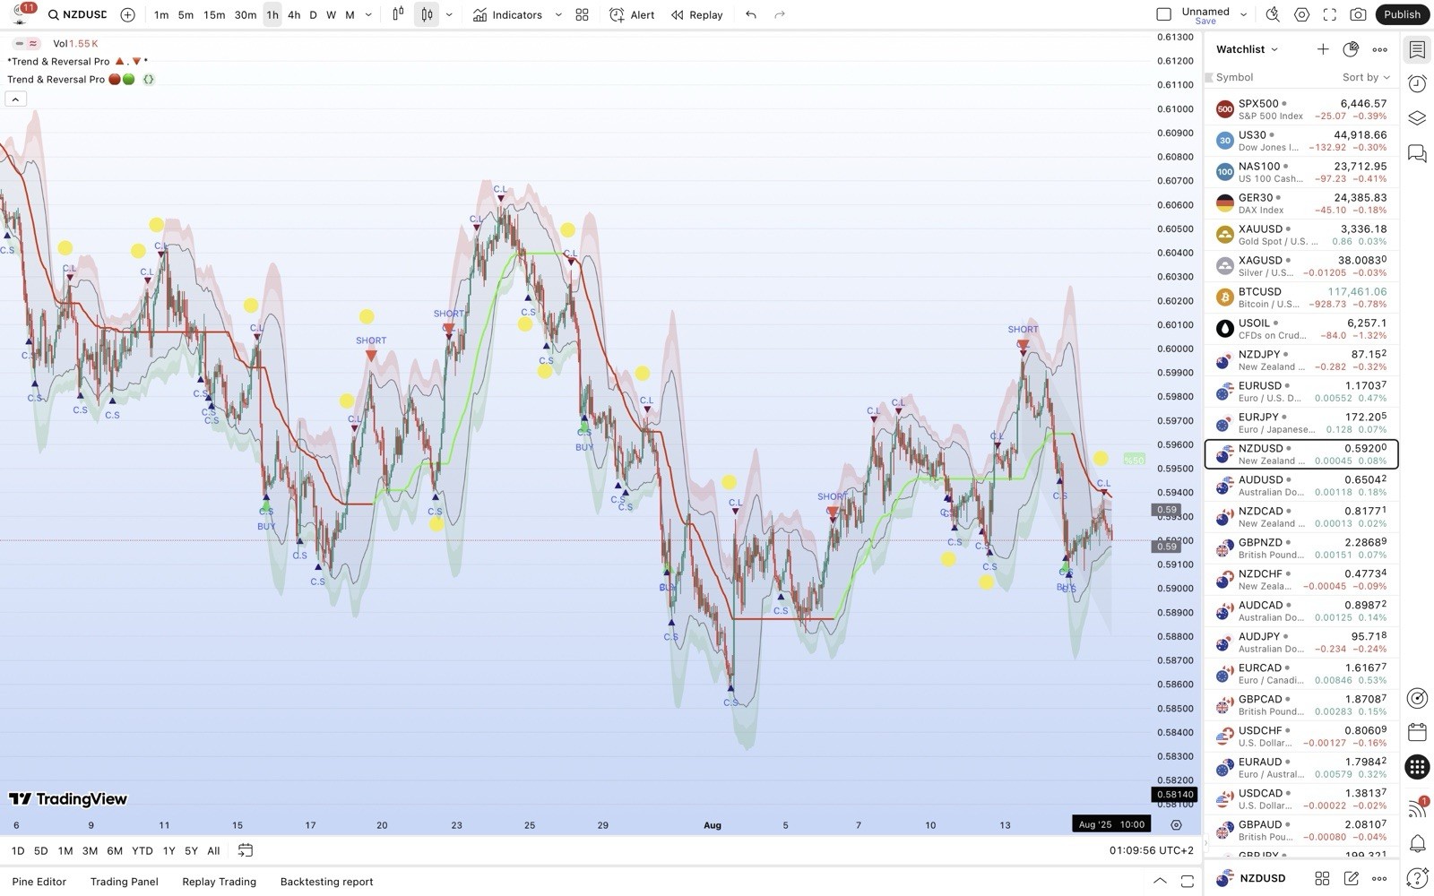This screenshot has width=1434, height=896.
Task: Open chart style dropdown arrow
Action: 449,14
